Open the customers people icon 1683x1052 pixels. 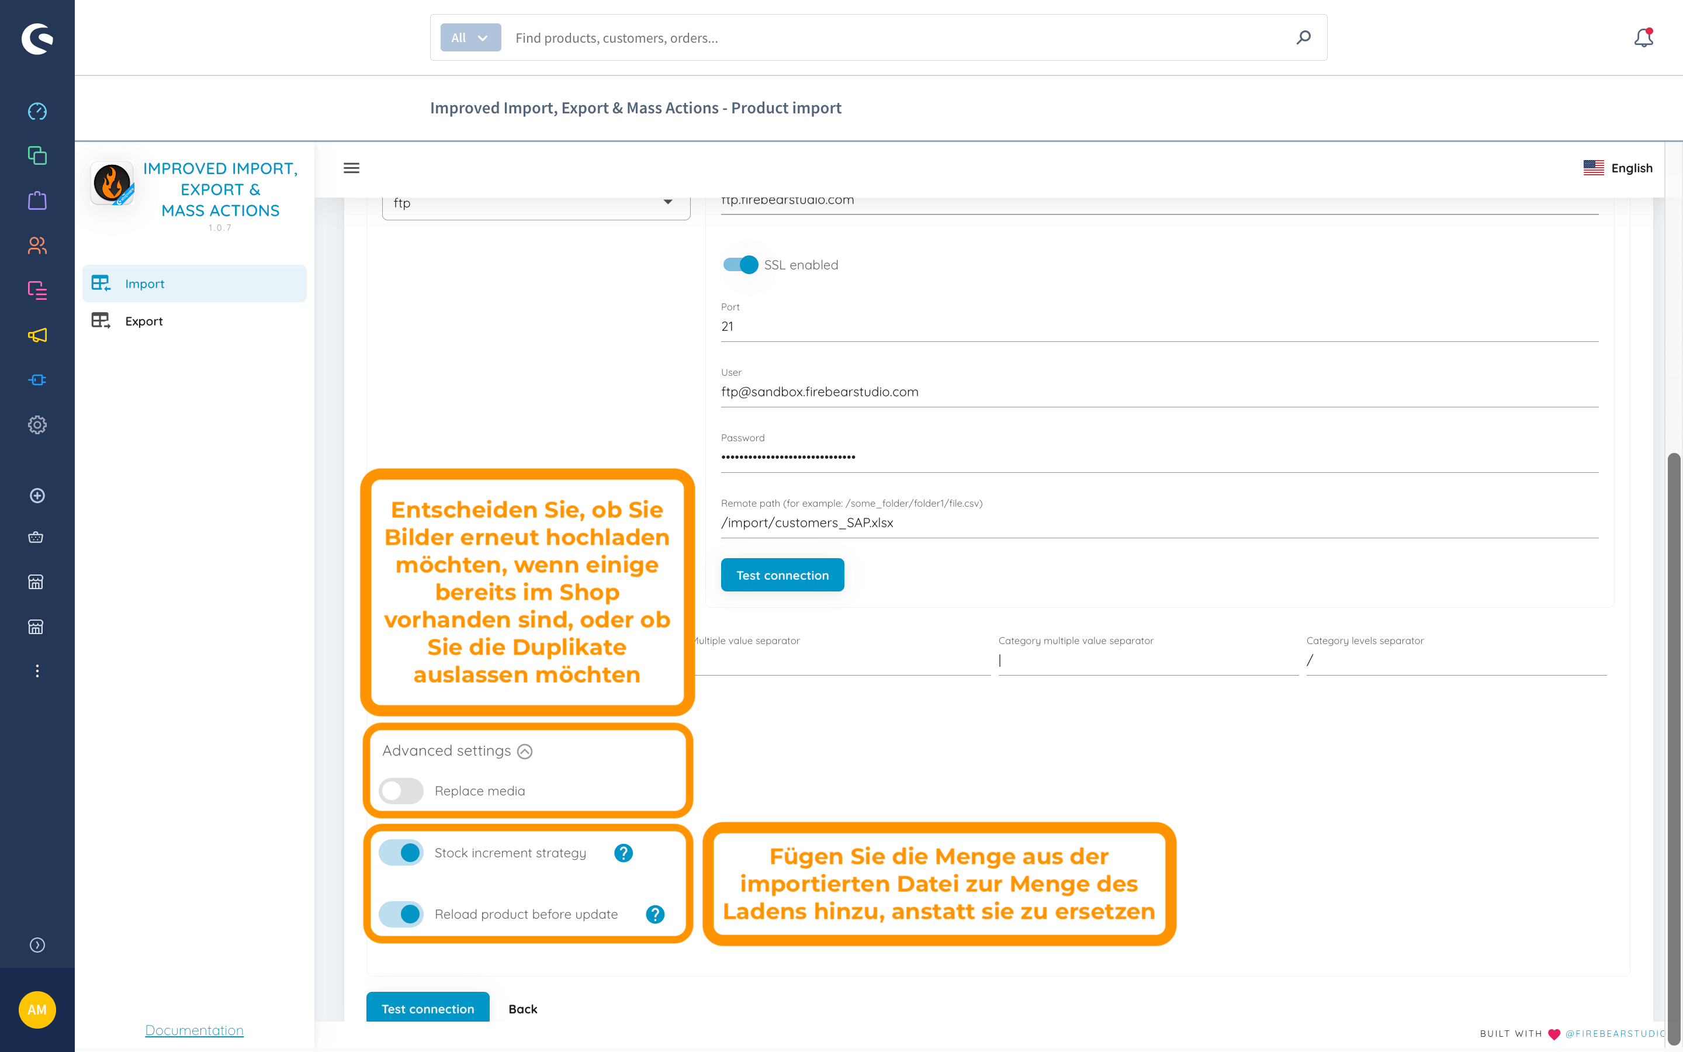coord(37,245)
